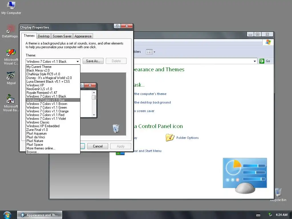292x219 pixels.
Task: Click the Appearance and Themes taskbar button
Action: tap(40, 215)
